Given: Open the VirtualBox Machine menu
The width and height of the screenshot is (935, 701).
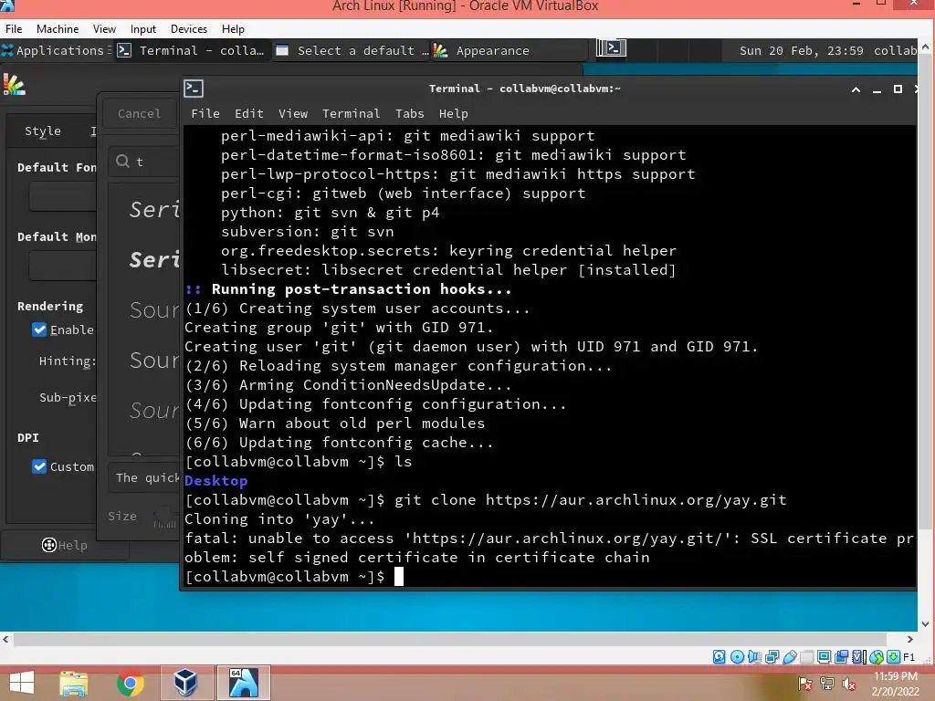Looking at the screenshot, I should (58, 28).
